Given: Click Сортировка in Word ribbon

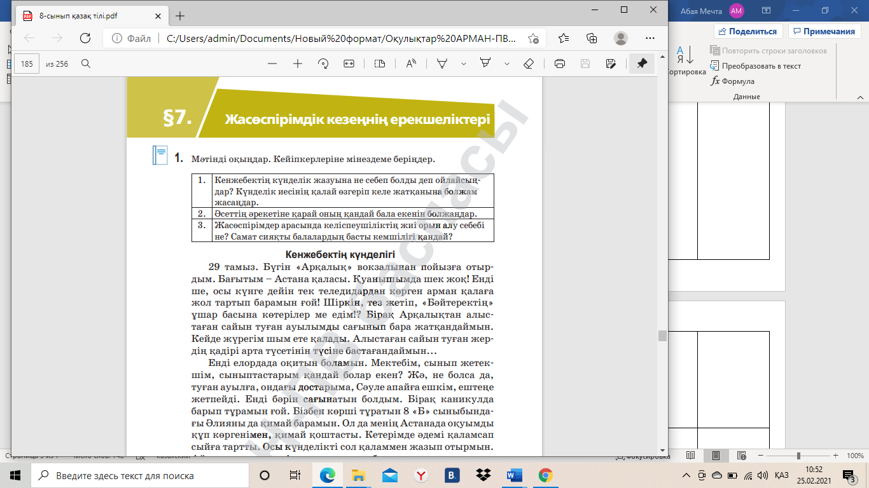Looking at the screenshot, I should pyautogui.click(x=685, y=62).
